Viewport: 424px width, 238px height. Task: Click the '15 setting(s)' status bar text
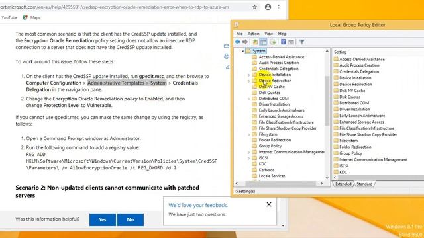pyautogui.click(x=244, y=191)
